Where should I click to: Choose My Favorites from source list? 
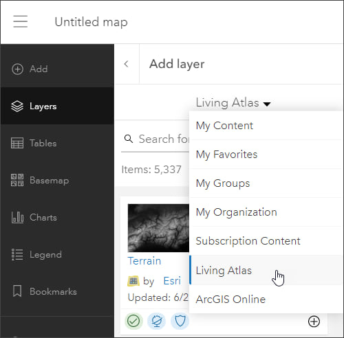point(266,155)
